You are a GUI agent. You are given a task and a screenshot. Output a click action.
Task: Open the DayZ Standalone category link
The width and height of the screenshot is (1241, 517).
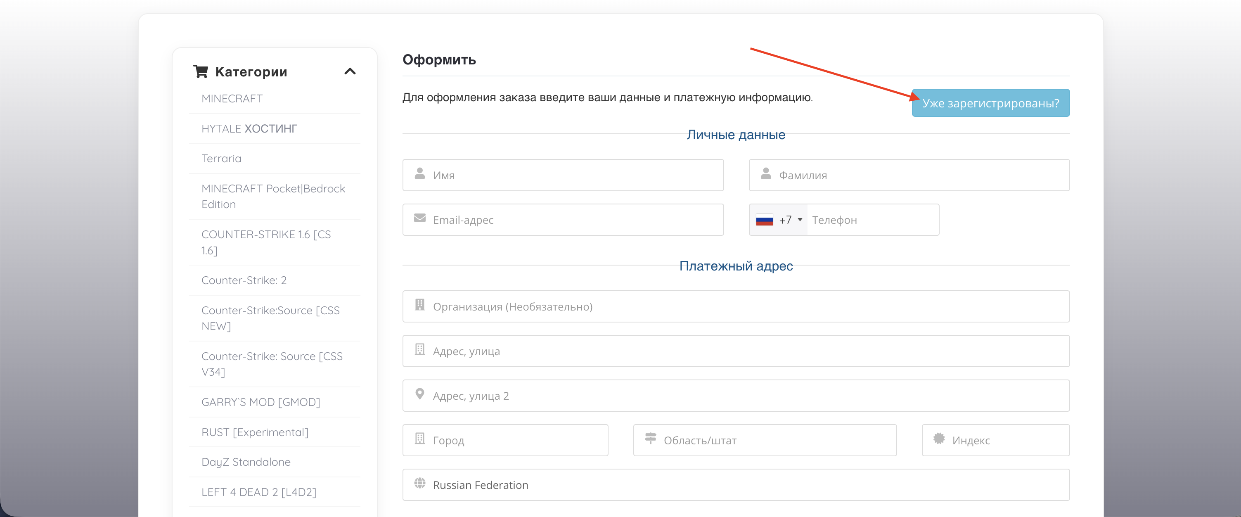coord(246,462)
